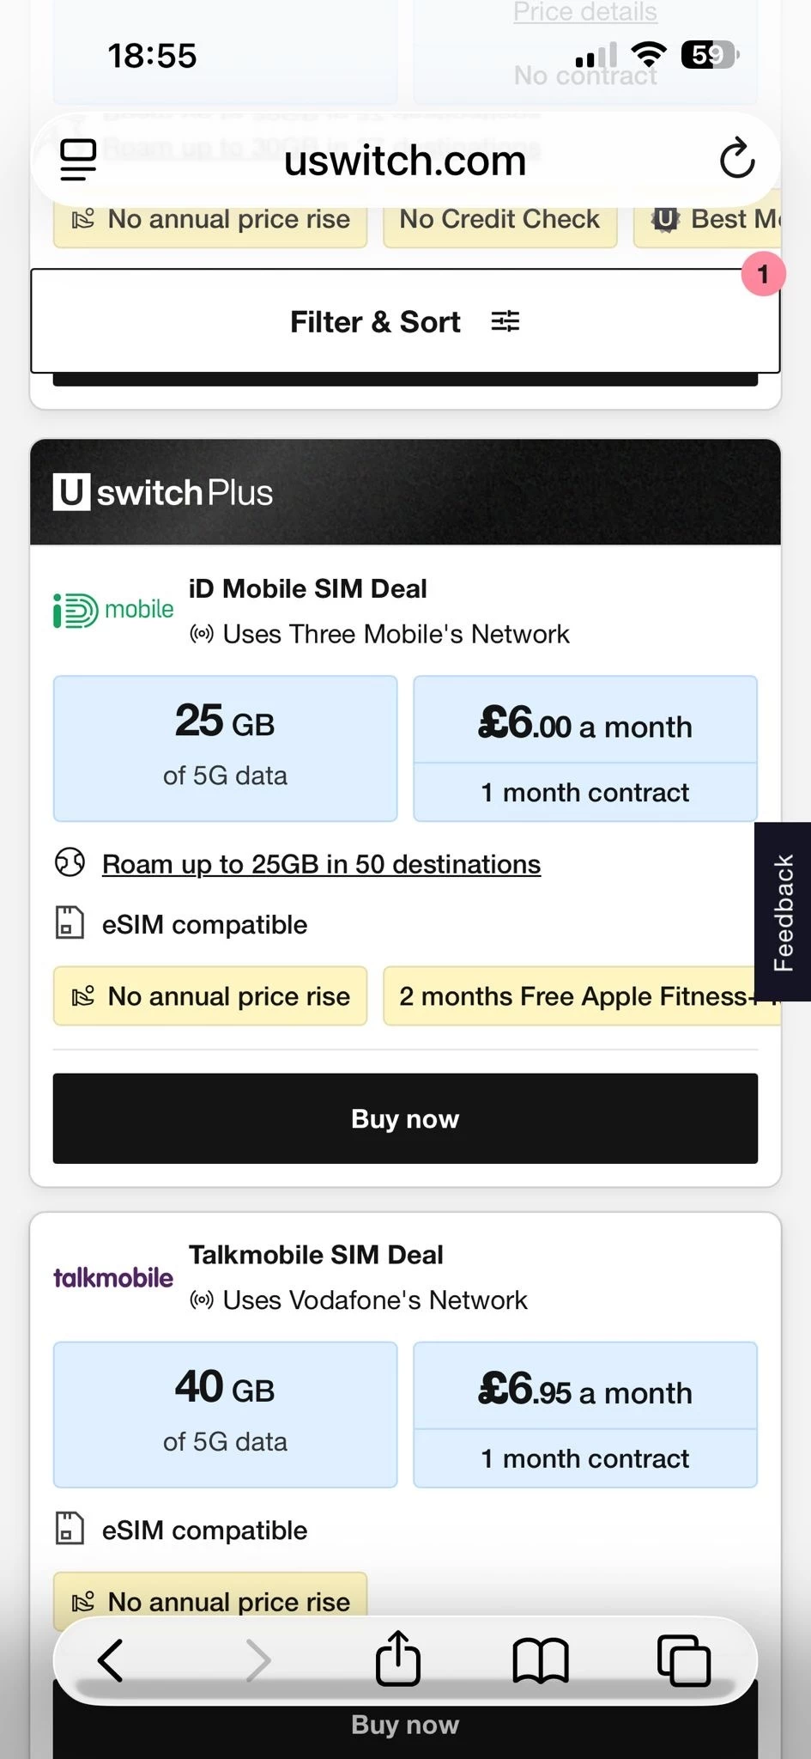Tap the iD Mobile logo
The image size is (811, 1759).
pyautogui.click(x=113, y=611)
